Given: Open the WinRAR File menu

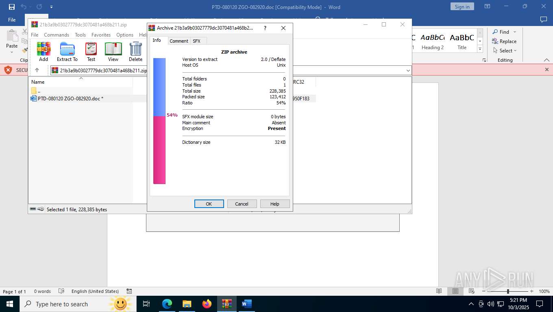Looking at the screenshot, I should [35, 35].
